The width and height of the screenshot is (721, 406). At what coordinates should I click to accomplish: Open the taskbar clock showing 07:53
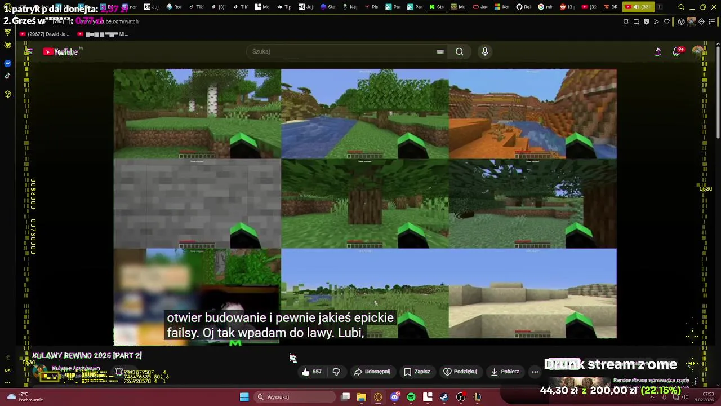coord(704,397)
